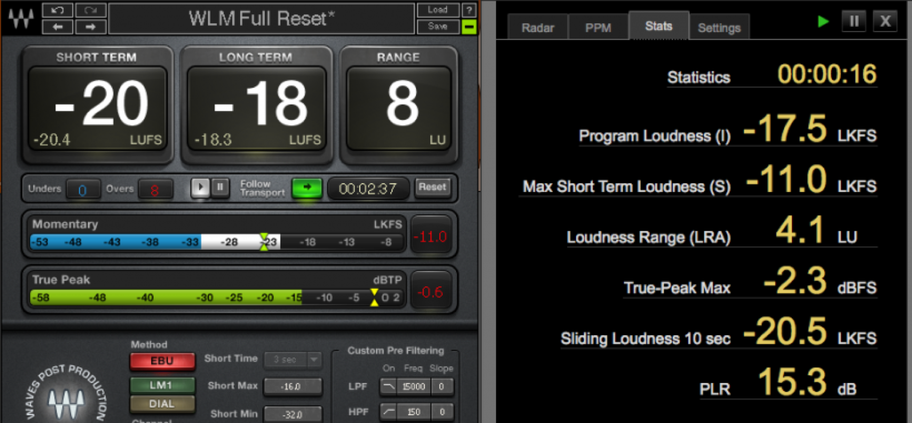
Task: Click the Statistics 00:00:16 timer
Action: pyautogui.click(x=827, y=74)
